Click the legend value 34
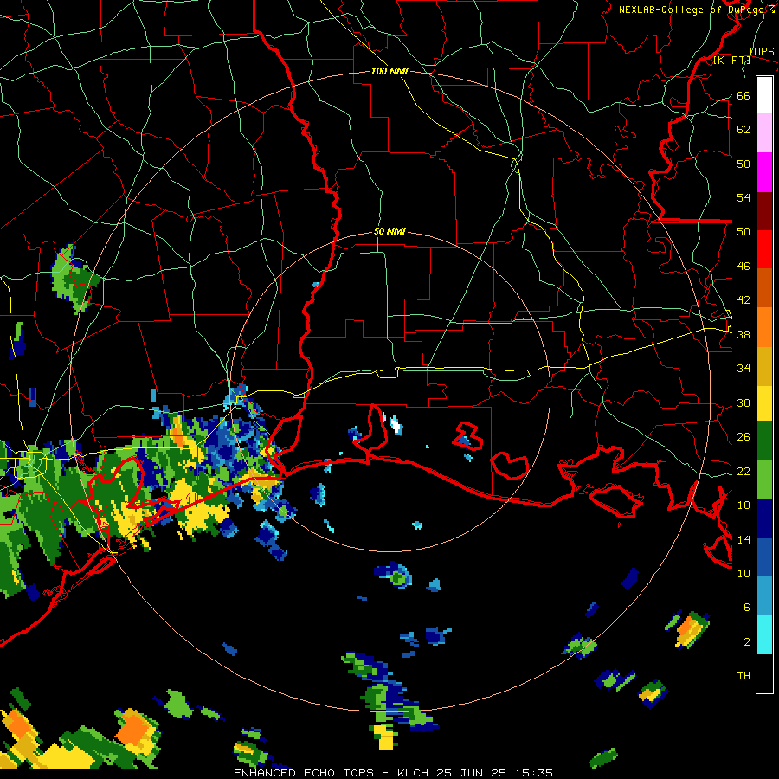The width and height of the screenshot is (779, 779). 744,369
